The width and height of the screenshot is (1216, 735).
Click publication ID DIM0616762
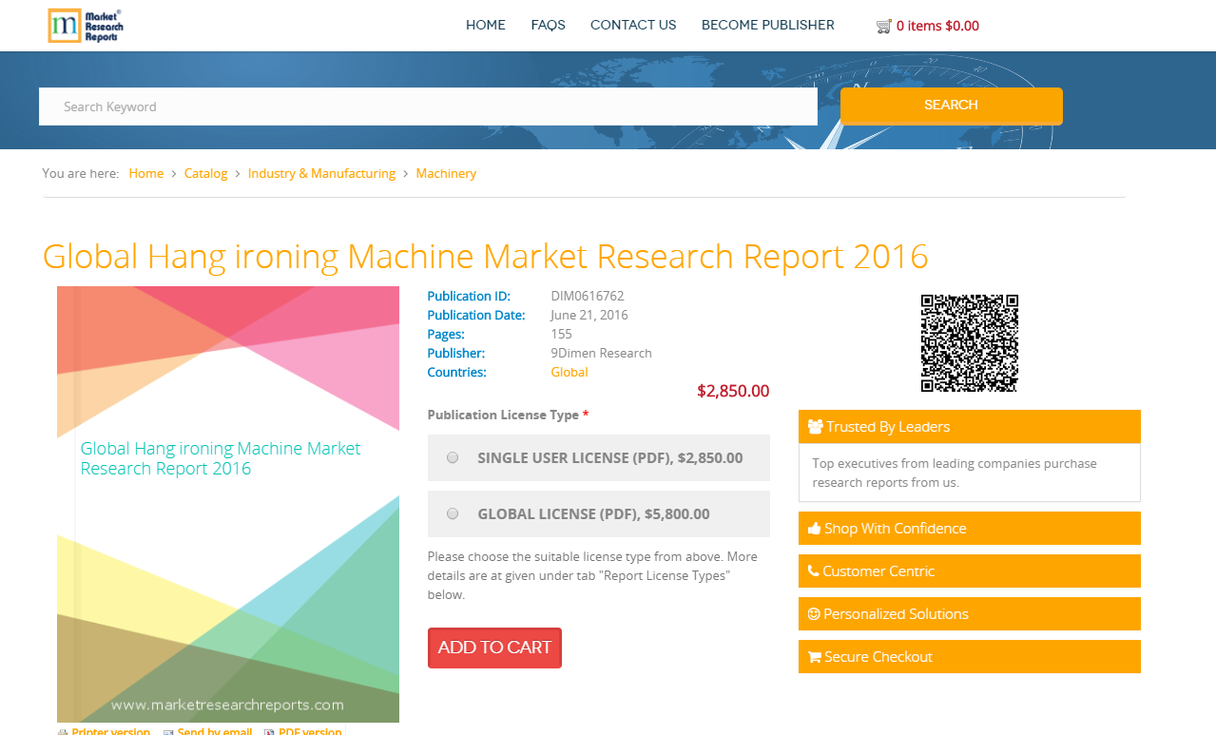588,296
